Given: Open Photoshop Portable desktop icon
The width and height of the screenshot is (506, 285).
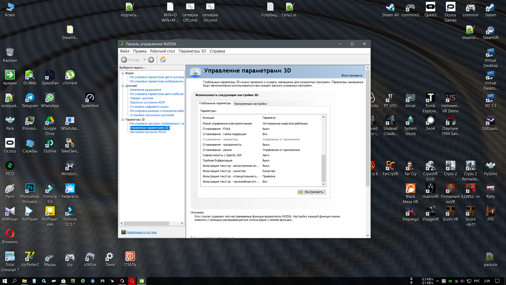Looking at the screenshot, I should 30,194.
